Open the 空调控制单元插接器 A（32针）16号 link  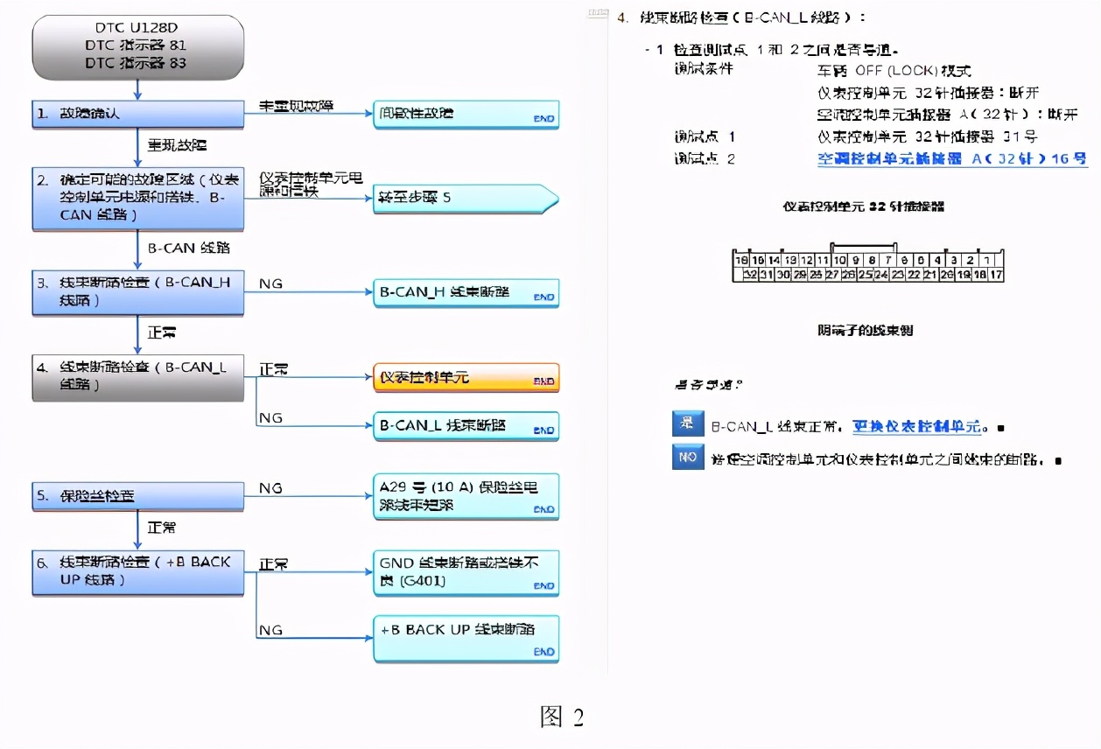[x=952, y=159]
